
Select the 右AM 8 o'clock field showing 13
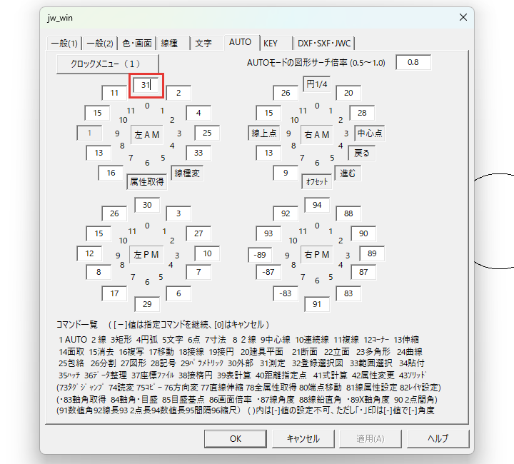point(269,153)
